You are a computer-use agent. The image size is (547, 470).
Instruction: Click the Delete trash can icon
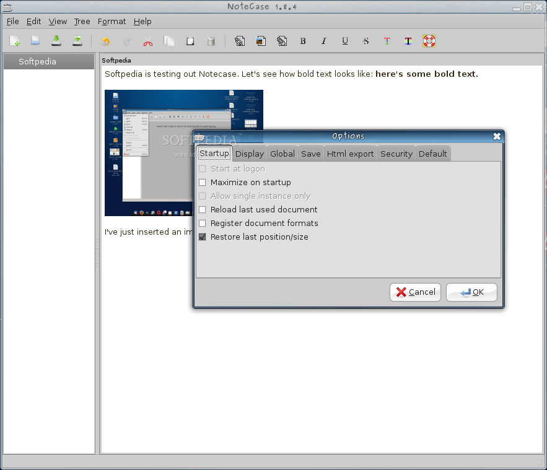(211, 41)
